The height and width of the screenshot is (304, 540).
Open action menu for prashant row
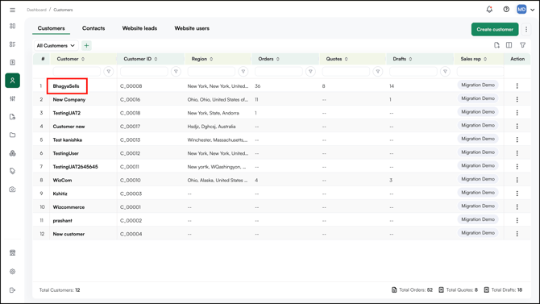click(517, 220)
